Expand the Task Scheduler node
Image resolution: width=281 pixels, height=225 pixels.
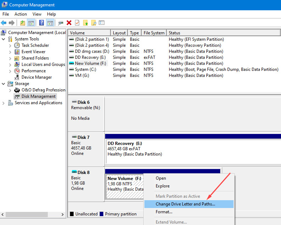point(10,46)
